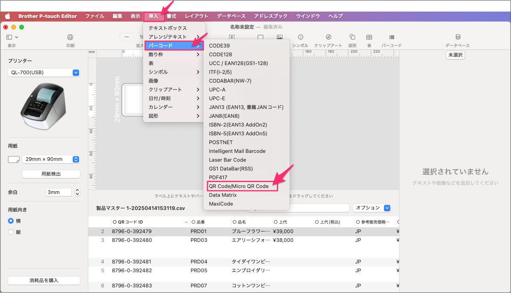Select row with QR code 8796-0-392481
The height and width of the screenshot is (293, 511).
pos(244,262)
